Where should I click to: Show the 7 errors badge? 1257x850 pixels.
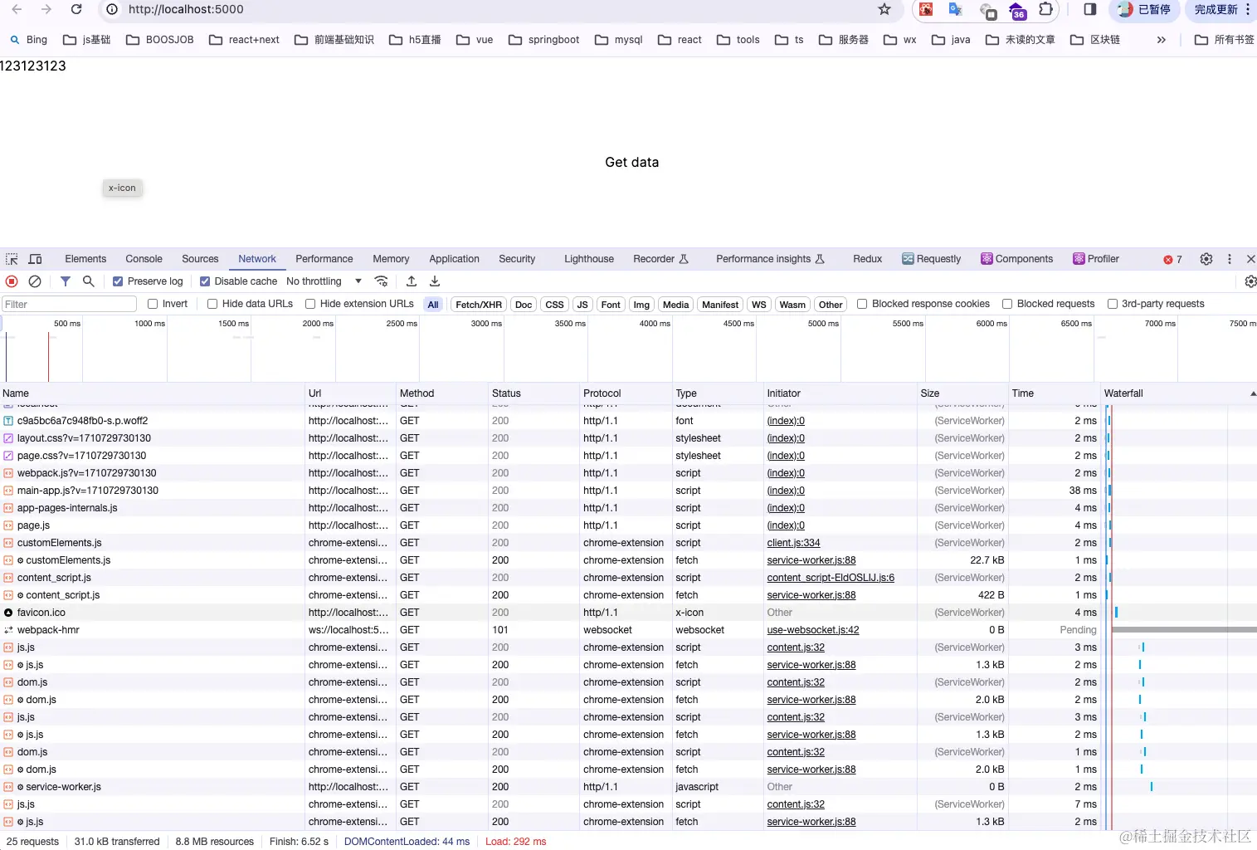(1172, 259)
